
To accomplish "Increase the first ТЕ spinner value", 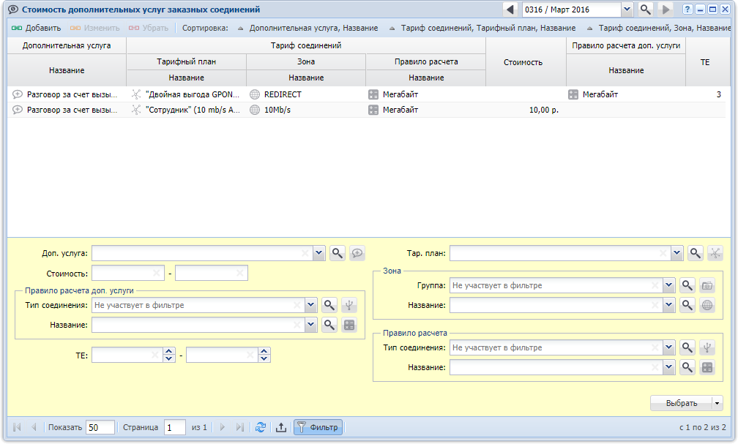I will 169,351.
